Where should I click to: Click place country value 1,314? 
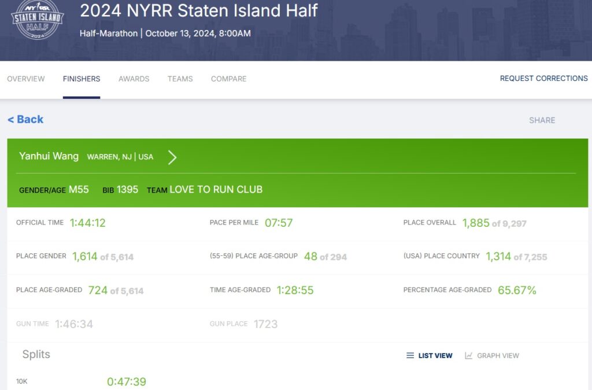point(498,256)
